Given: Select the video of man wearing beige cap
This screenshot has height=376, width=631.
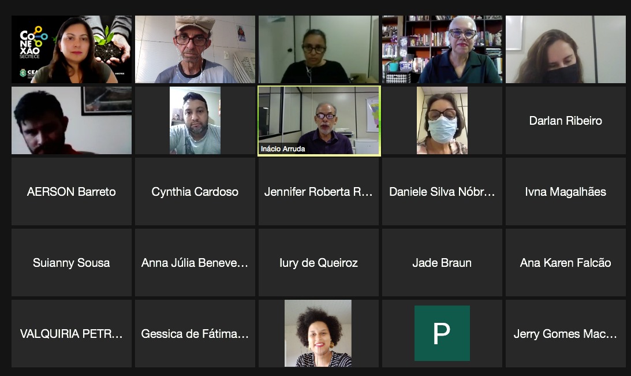Looking at the screenshot, I should pos(195,49).
